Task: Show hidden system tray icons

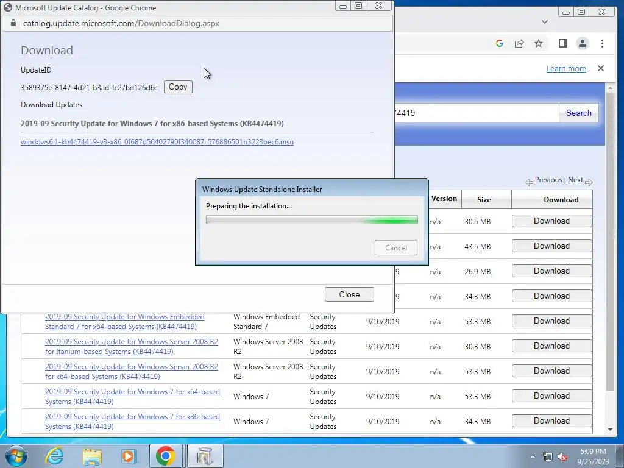Action: [x=533, y=457]
